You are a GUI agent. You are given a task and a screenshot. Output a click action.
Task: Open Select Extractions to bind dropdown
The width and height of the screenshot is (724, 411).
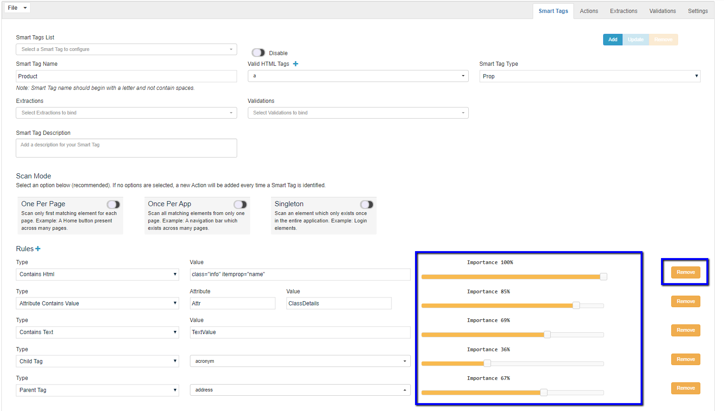coord(126,113)
